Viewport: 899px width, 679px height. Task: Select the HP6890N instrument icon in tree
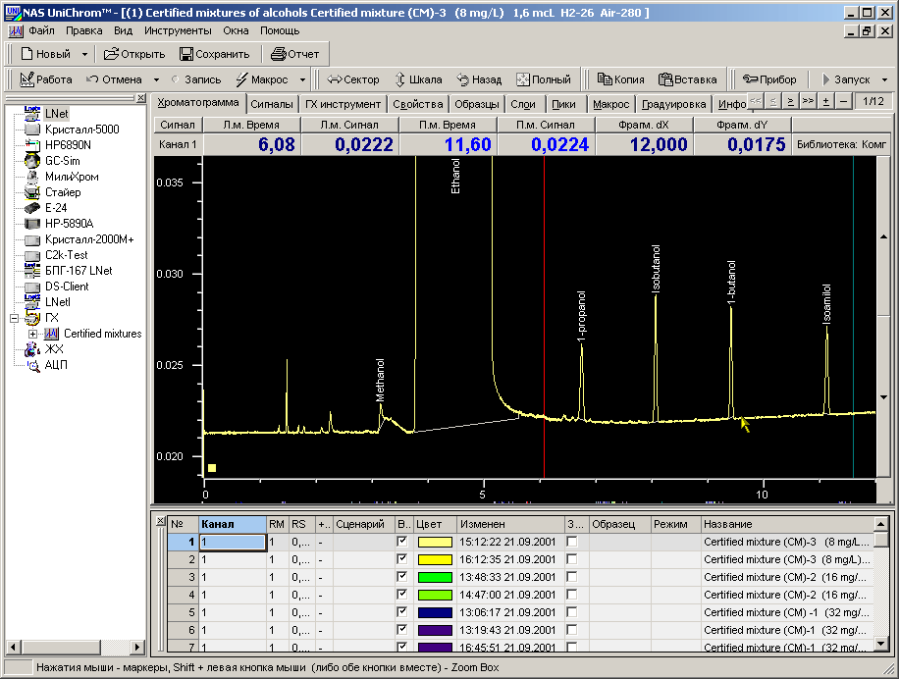point(32,145)
